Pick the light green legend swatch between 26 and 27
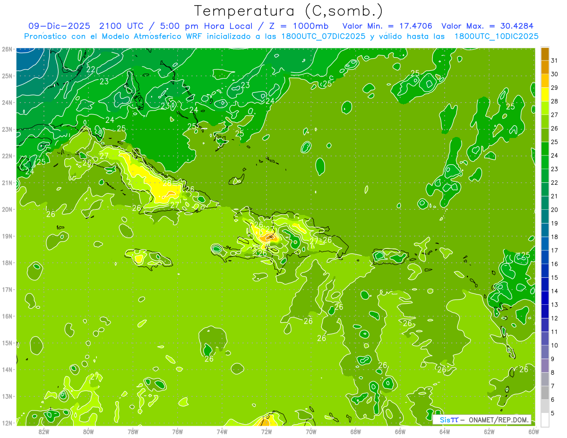 click(x=545, y=122)
